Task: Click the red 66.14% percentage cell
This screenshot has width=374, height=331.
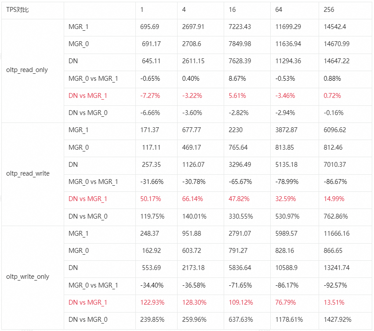Action: (x=192, y=199)
